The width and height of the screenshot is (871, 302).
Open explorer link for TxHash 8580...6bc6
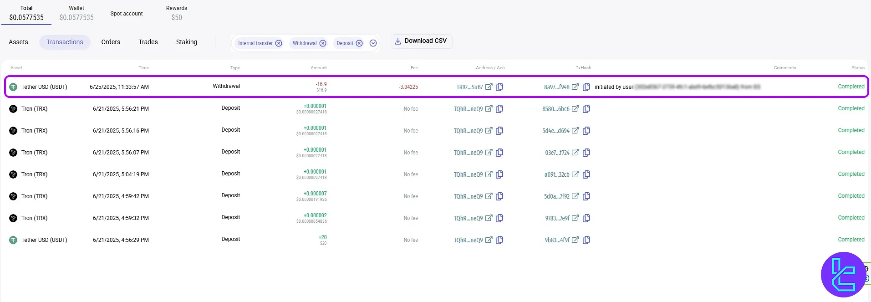575,108
